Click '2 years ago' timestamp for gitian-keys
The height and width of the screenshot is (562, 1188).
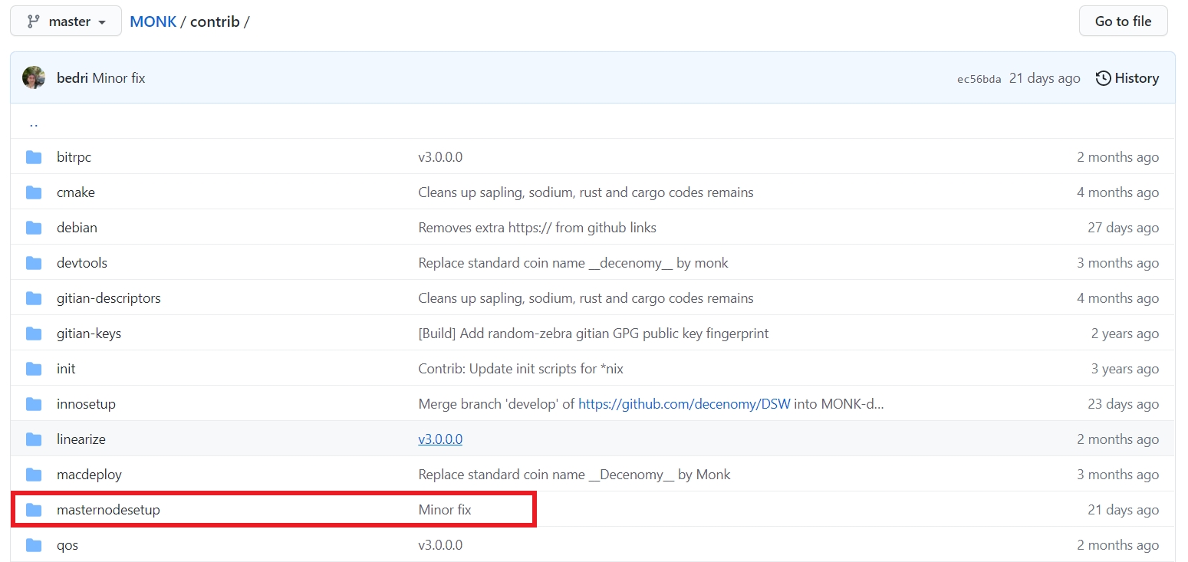1125,334
